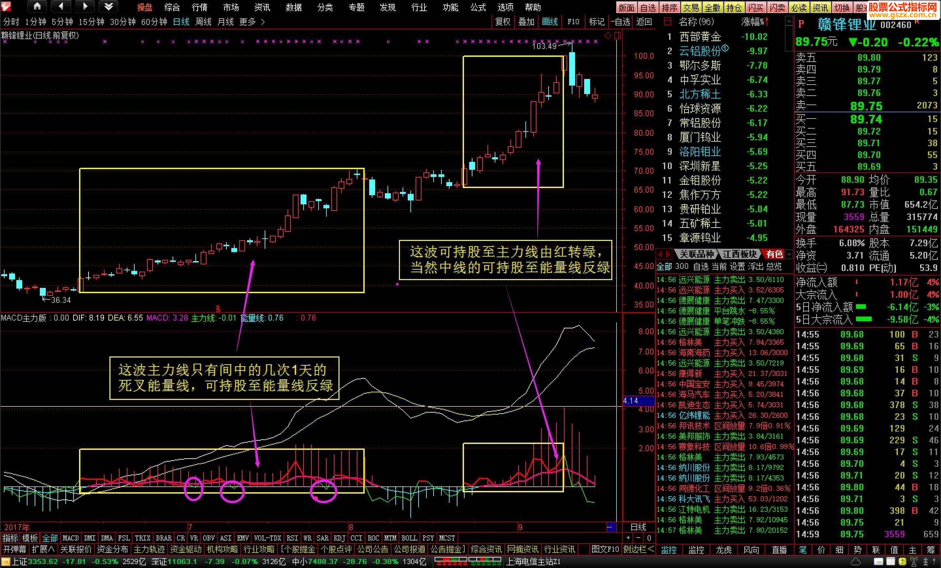Switch to the 周线 weekly period
Image resolution: width=941 pixels, height=568 pixels.
pos(203,22)
